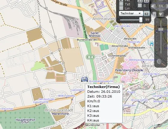Click the K2:aus status line
The width and height of the screenshot is (168, 129).
click(93, 111)
